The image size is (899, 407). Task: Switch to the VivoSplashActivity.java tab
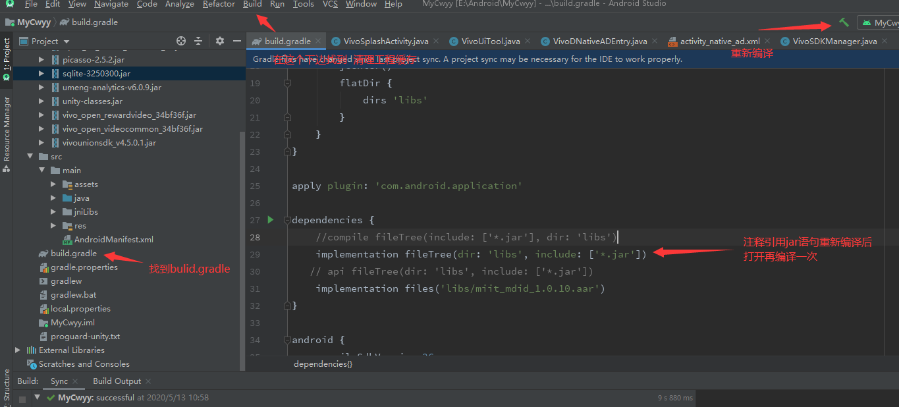coord(384,40)
